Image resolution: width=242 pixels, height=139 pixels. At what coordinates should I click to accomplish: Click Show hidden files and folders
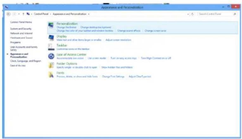coord(117,67)
